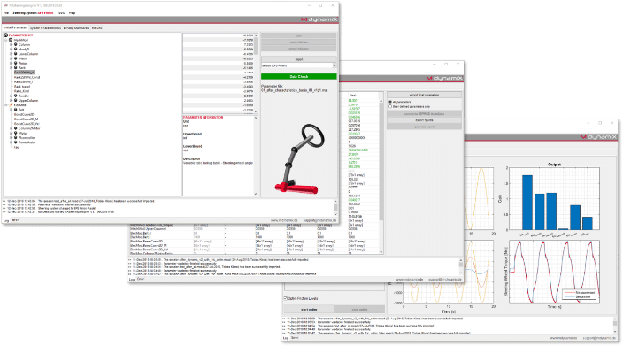The image size is (623, 346).
Task: Click the Column node icon in parameter tree
Action: 16,45
